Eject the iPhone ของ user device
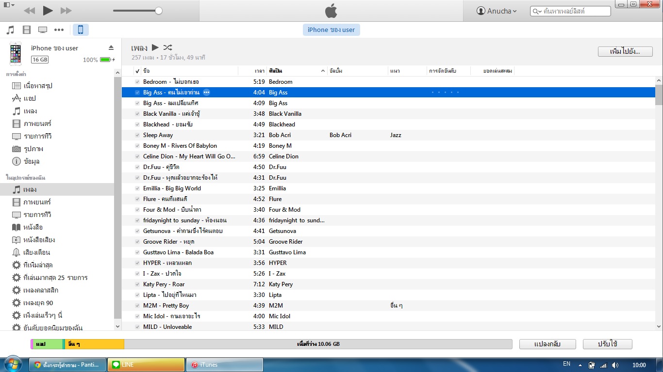Viewport: 663px width, 372px height. click(111, 48)
